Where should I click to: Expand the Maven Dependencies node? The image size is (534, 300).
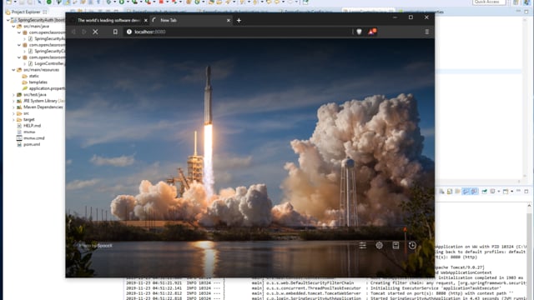[x=13, y=107]
